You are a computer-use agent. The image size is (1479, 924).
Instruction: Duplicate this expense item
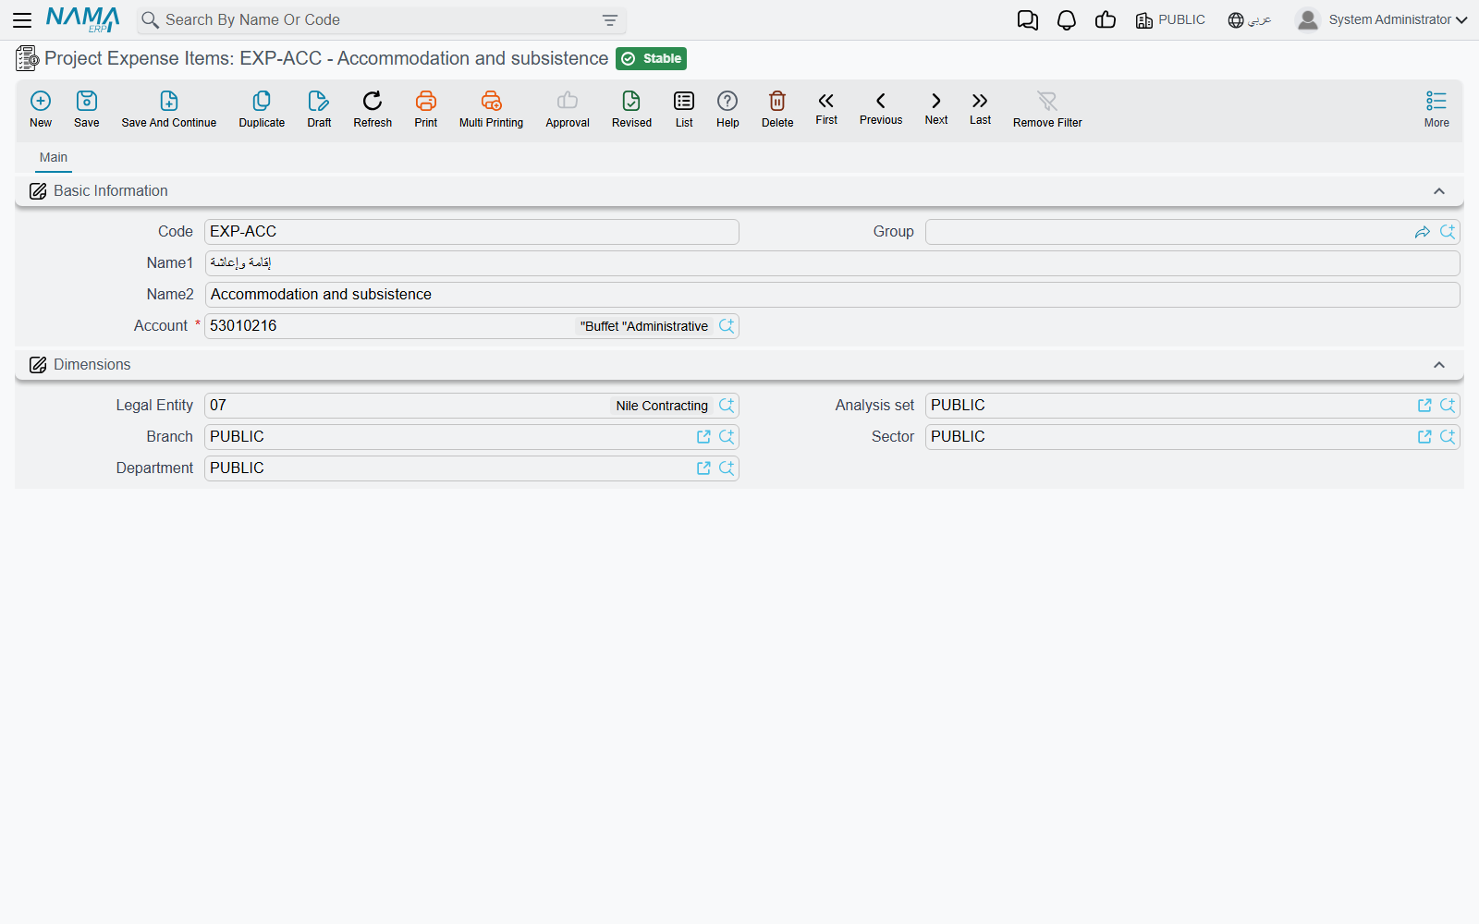(262, 109)
